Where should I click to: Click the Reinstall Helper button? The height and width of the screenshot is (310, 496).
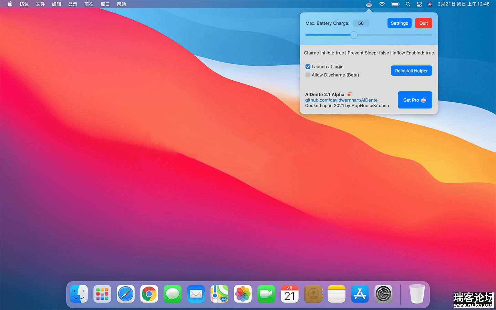411,71
